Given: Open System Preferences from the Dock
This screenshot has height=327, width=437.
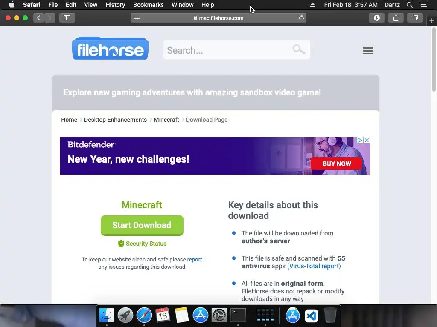Looking at the screenshot, I should (x=219, y=316).
